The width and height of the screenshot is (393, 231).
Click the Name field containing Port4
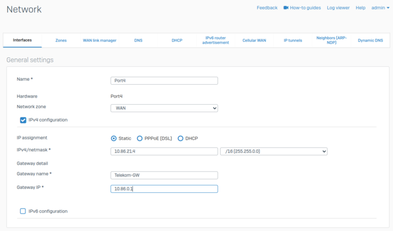[x=164, y=81]
